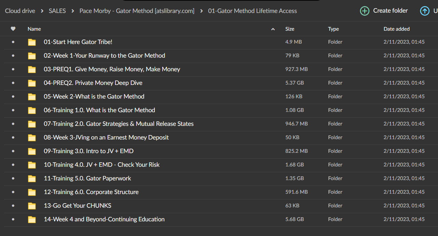
Task: Click folder icon for 11-Training 5.0. Gator Paperwork
Action: [x=32, y=178]
